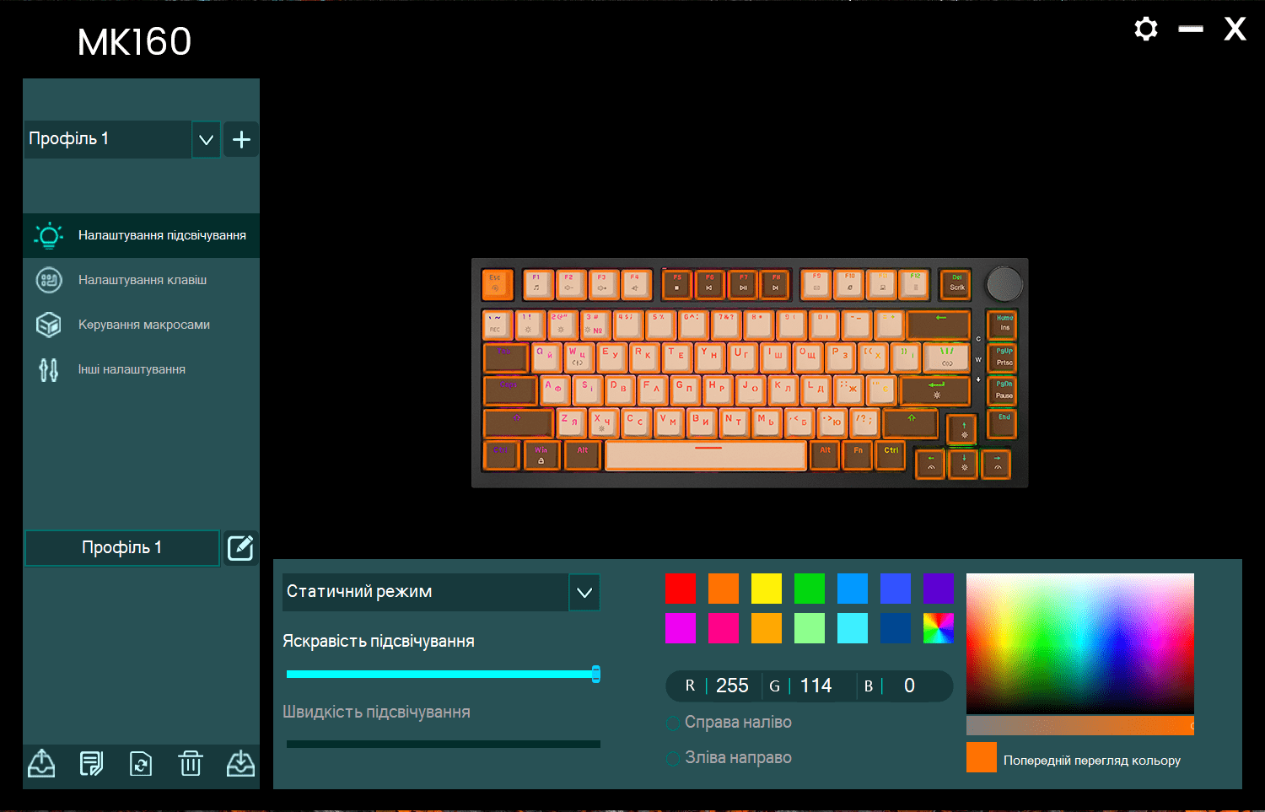1265x812 pixels.
Task: Add a new profile with plus icon
Action: point(241,139)
